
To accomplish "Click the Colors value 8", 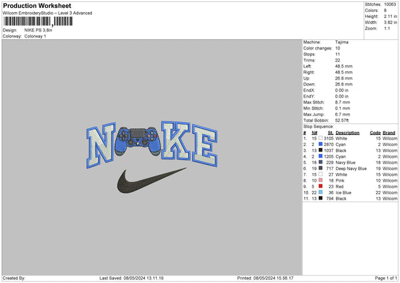I will 385,11.
